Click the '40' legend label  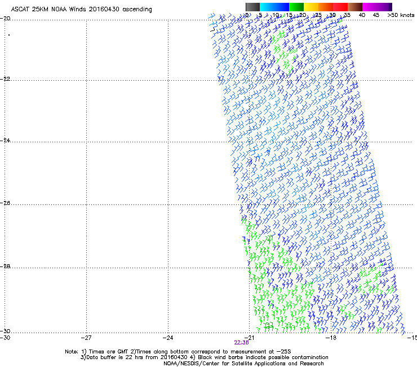362,15
